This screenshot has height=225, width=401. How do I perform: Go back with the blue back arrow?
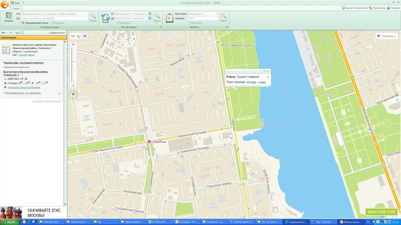3,33
